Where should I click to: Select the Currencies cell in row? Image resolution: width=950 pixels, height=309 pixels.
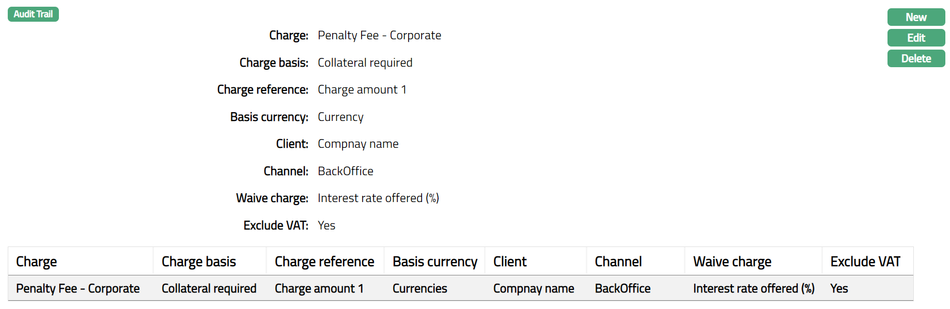419,288
